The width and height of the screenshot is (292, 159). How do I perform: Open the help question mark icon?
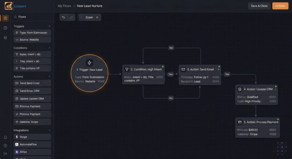[x=5, y=146]
